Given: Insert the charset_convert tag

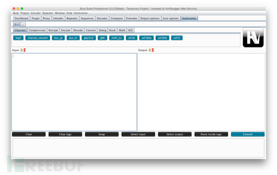Looking at the screenshot, I should 38,38.
